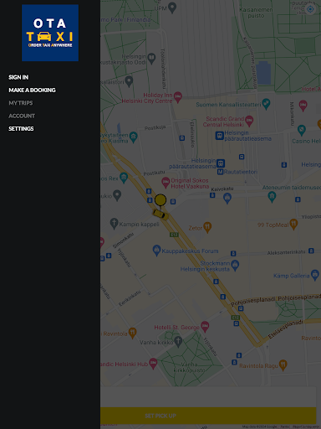Screen dimensions: 321x429
Task: Click the 99 TopMeal restaurant pin
Action: pos(293,224)
